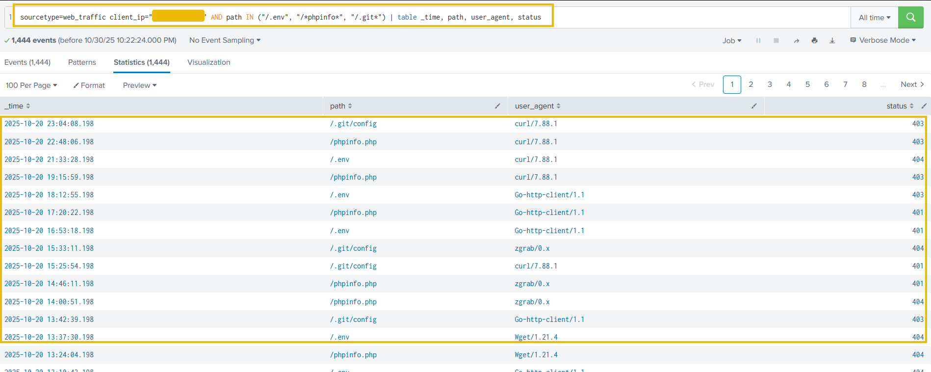Screen dimensions: 931x372
Task: Switch to the Events tab
Action: click(27, 62)
